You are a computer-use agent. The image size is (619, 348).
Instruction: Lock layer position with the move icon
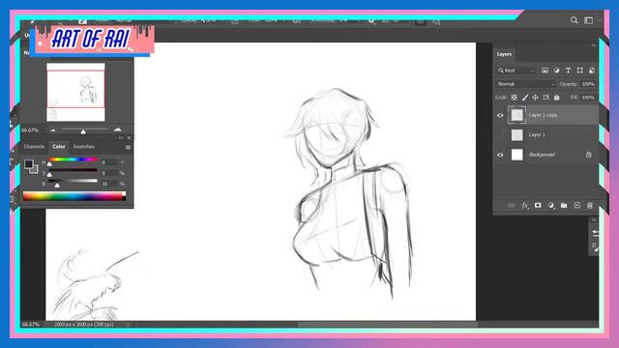[535, 97]
